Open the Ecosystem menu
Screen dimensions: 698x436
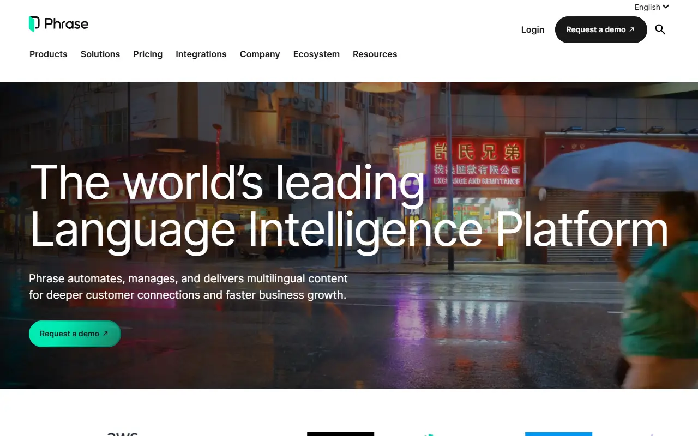pos(316,54)
